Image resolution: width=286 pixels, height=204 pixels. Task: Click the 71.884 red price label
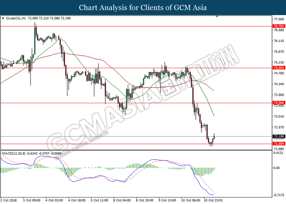(279, 144)
